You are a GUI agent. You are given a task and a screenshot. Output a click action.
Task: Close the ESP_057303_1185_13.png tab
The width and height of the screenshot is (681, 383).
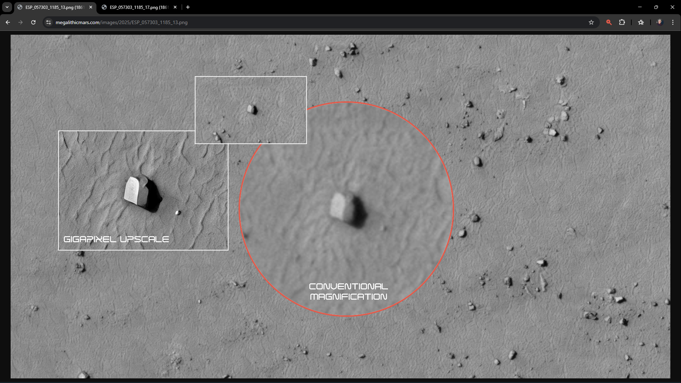pos(91,7)
